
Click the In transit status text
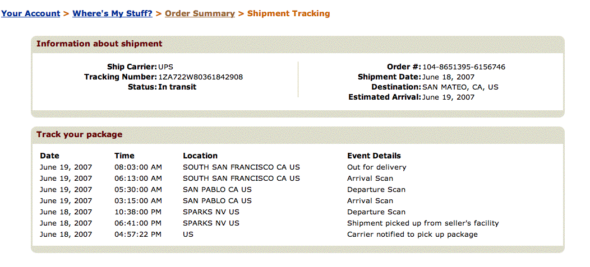coord(177,87)
